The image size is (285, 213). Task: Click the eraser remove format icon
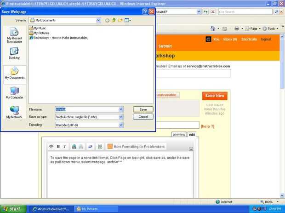(x=90, y=146)
